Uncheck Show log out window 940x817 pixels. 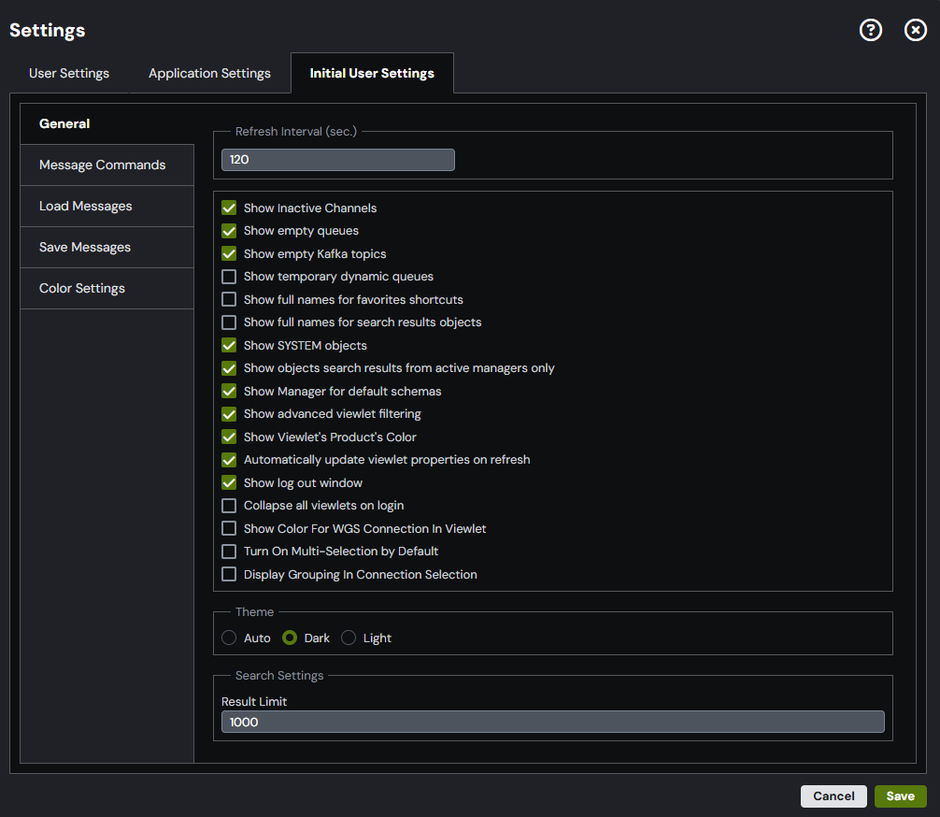(229, 483)
